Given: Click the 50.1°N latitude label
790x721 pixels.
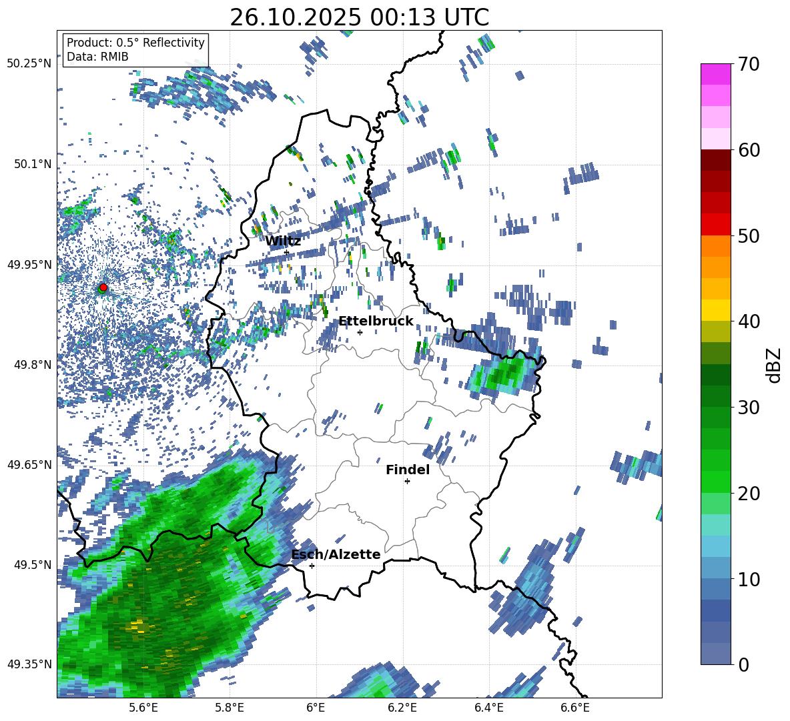Looking at the screenshot, I should [32, 164].
